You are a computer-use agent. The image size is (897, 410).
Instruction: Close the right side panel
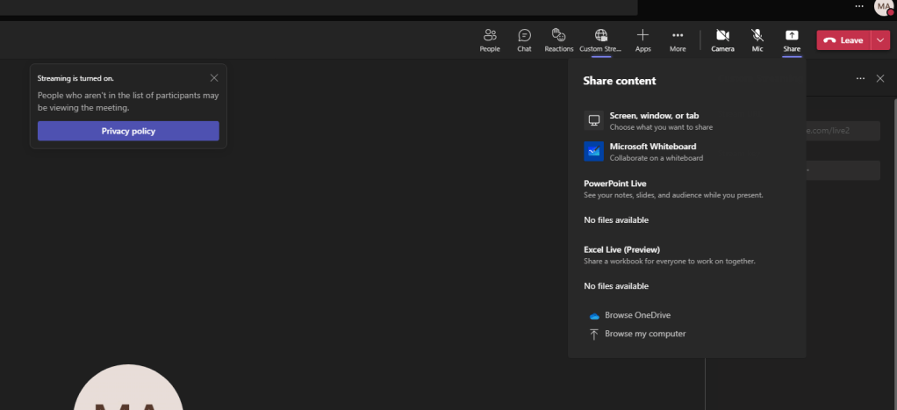click(880, 78)
